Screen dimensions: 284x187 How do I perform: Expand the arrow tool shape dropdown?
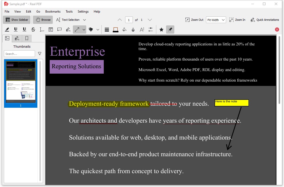click(84, 29)
